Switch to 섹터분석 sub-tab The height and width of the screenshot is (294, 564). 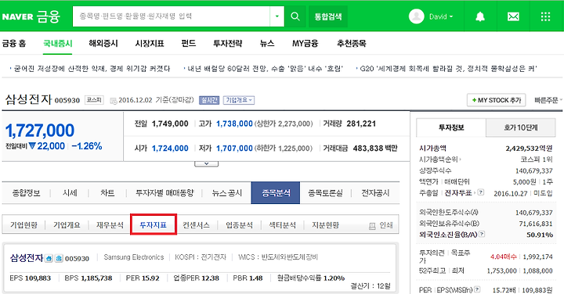282,225
